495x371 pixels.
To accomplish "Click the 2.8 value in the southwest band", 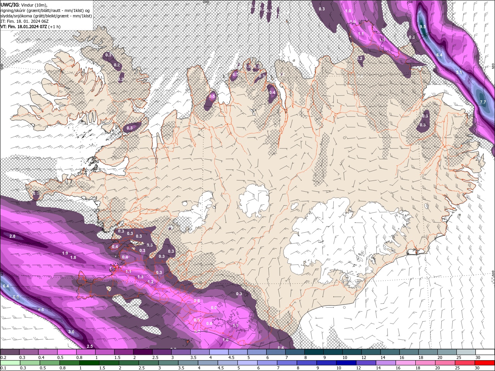I will pyautogui.click(x=12, y=236).
